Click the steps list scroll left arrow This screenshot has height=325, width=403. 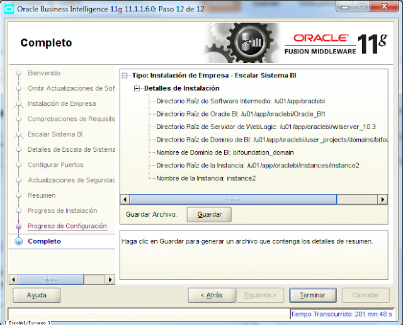13,280
